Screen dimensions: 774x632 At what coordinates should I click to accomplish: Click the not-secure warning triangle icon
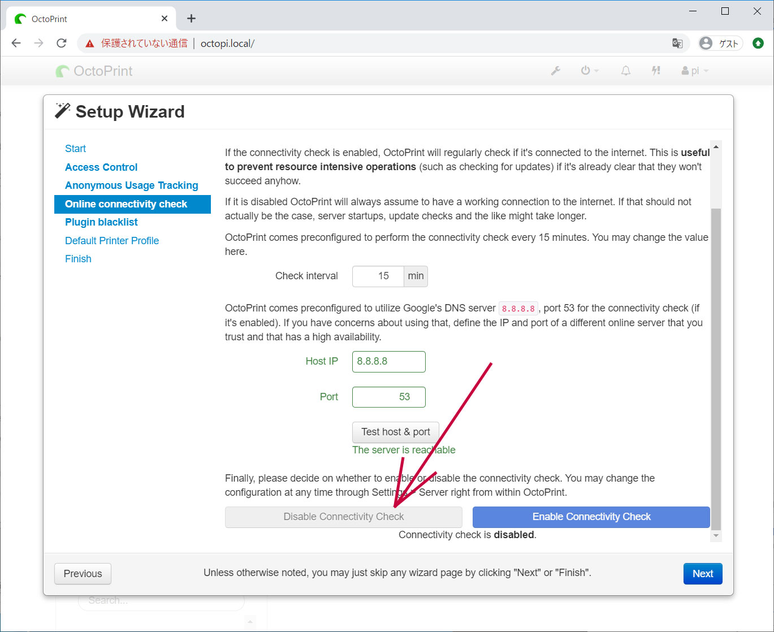coord(90,44)
